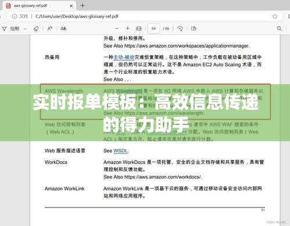Click the Web 服务描述语言 term
Image resolution: width=290 pixels, height=226 pixels.
65,151
